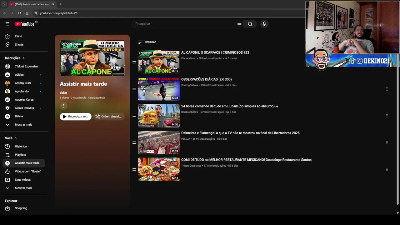This screenshot has width=400, height=225.
Task: Reload the page with browser refresh
Action: pos(19,13)
